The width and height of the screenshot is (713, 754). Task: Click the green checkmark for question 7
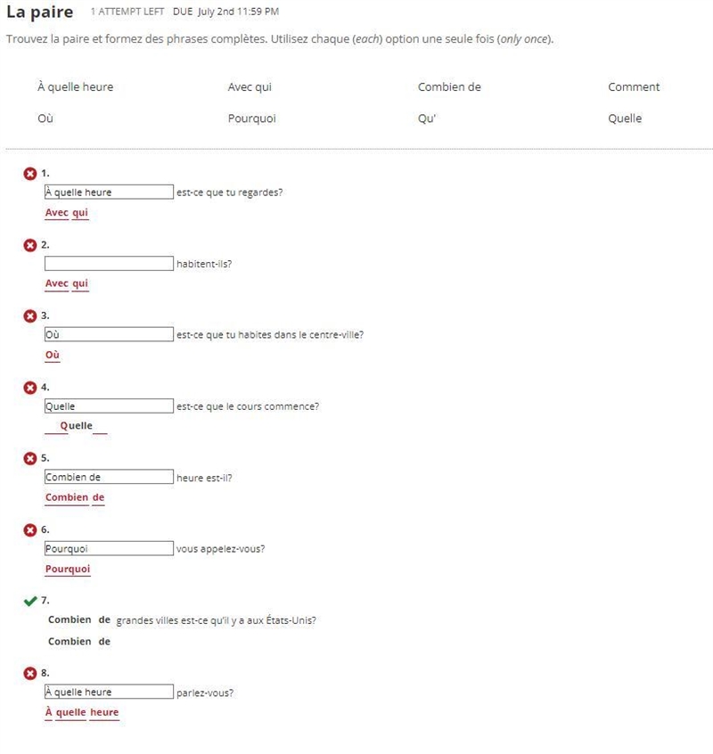click(x=29, y=601)
